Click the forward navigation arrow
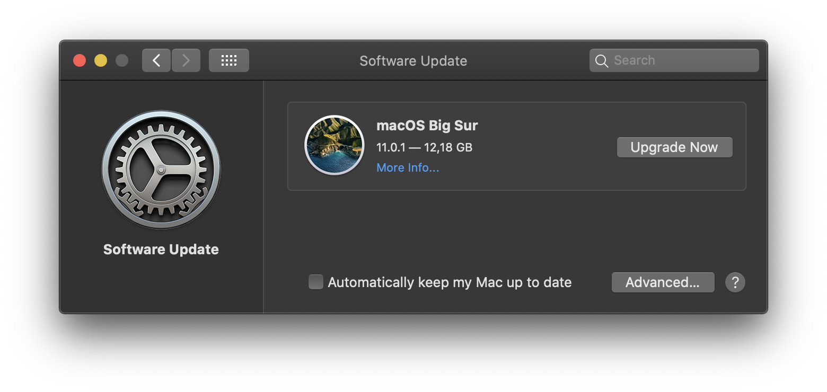Screen dimensions: 827x392 pos(186,60)
